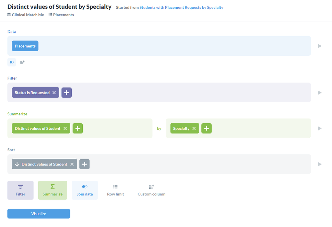Add another filter with the plus button

pyautogui.click(x=66, y=93)
